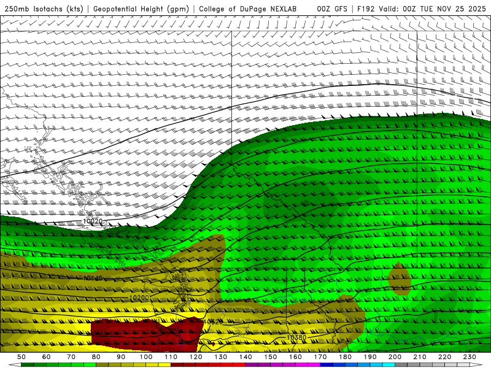Click the 160 value on the color scale
The width and height of the screenshot is (491, 368).
coord(295,357)
